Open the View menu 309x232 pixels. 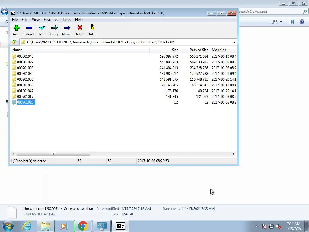tap(36, 20)
